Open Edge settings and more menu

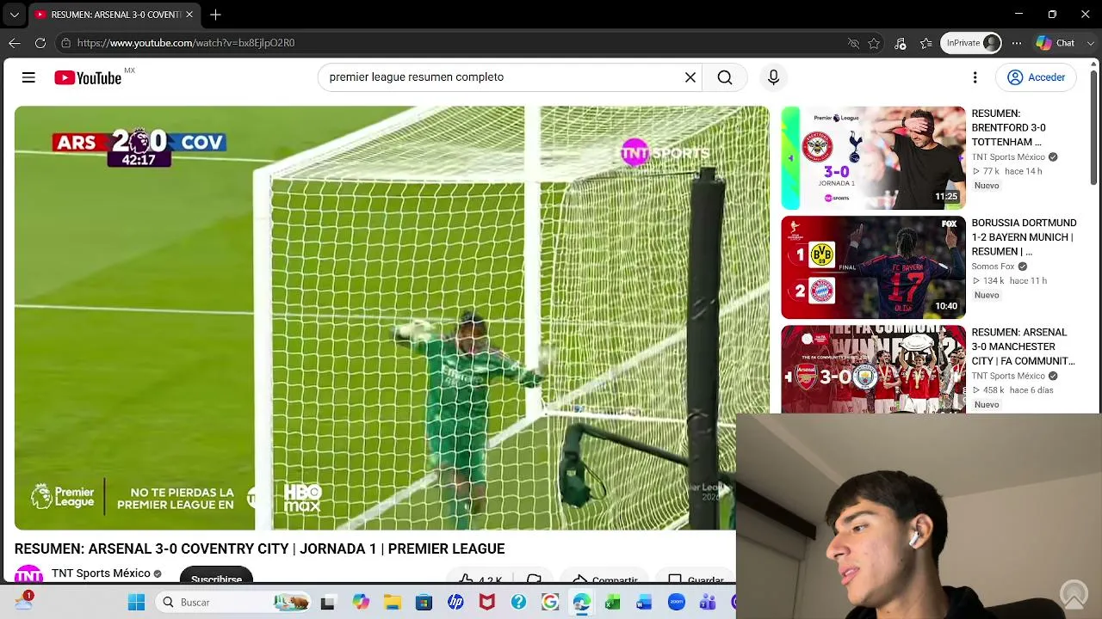1017,43
